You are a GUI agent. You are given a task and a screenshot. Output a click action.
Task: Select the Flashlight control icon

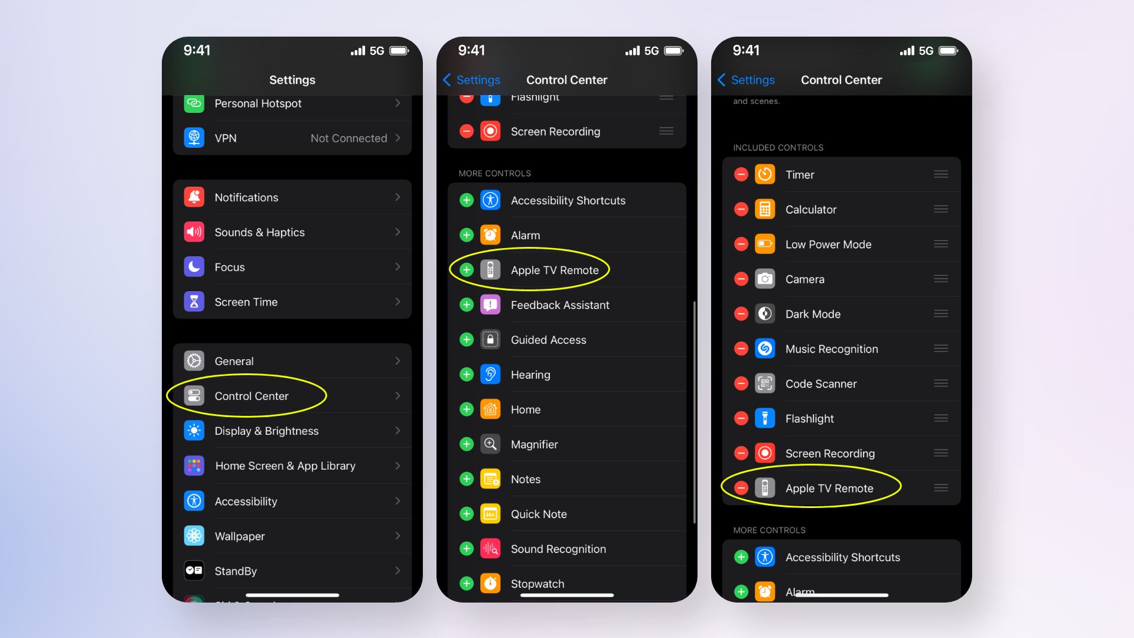tap(767, 418)
